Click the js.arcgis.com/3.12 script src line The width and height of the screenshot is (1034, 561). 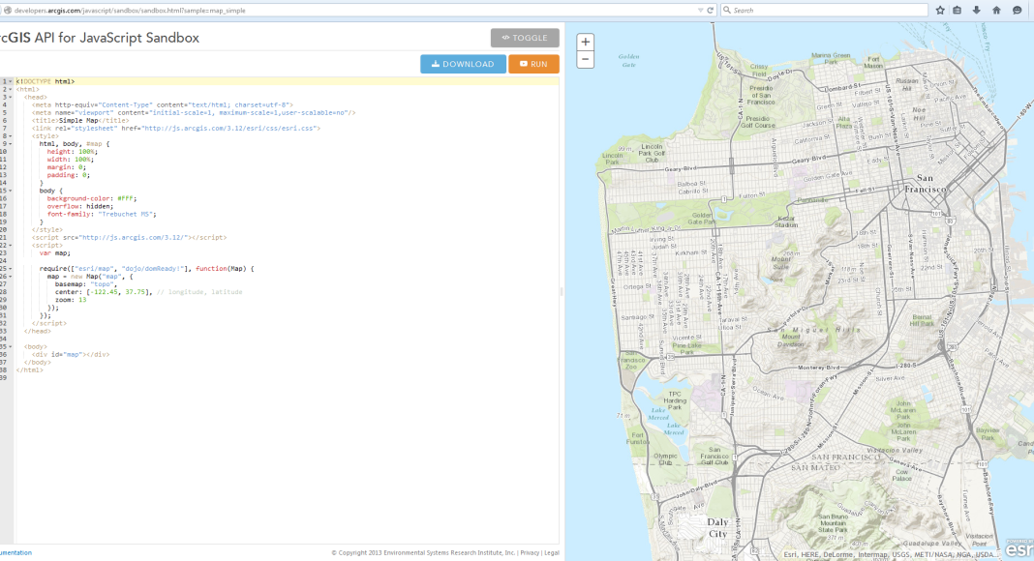(130, 238)
